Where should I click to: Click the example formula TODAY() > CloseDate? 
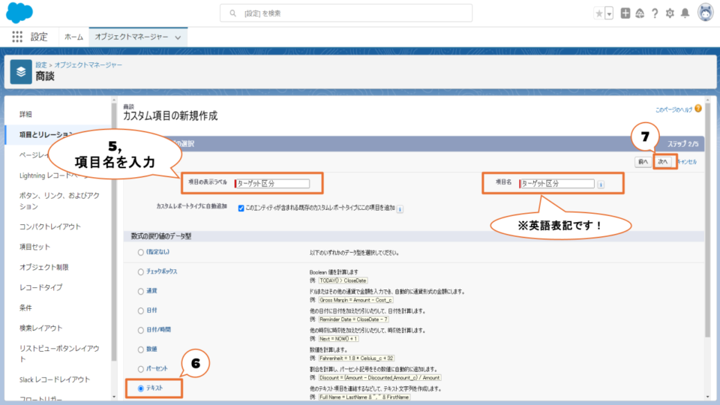tap(343, 280)
